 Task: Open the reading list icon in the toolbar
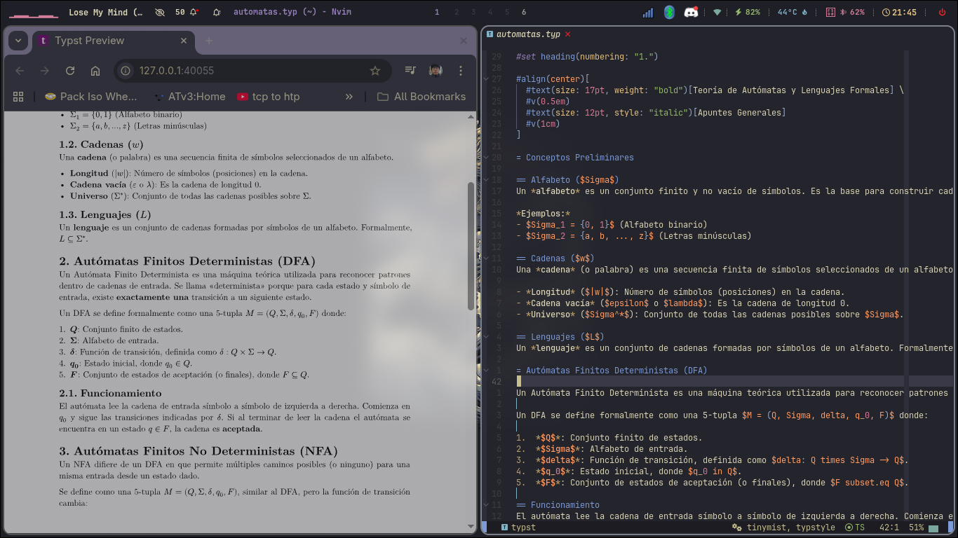410,70
